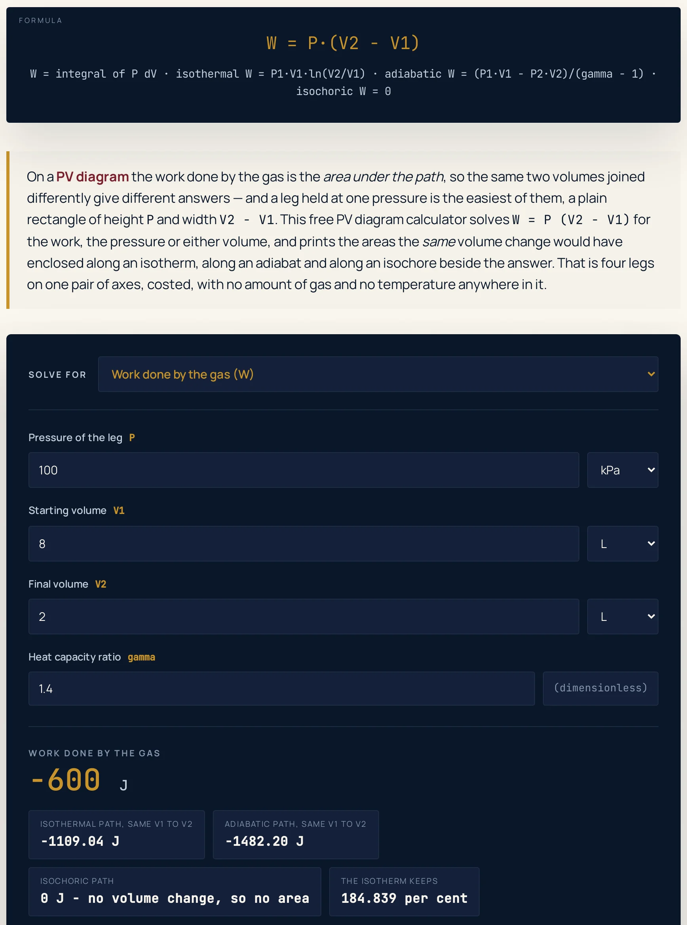The width and height of the screenshot is (687, 925).
Task: Click the isothermal path result card
Action: tap(116, 834)
